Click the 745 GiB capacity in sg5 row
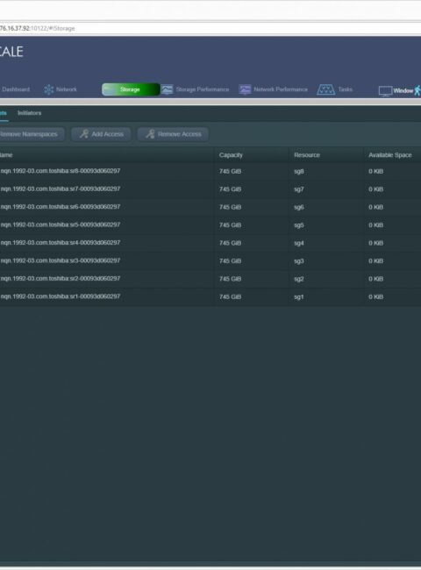The width and height of the screenshot is (421, 570). 230,225
